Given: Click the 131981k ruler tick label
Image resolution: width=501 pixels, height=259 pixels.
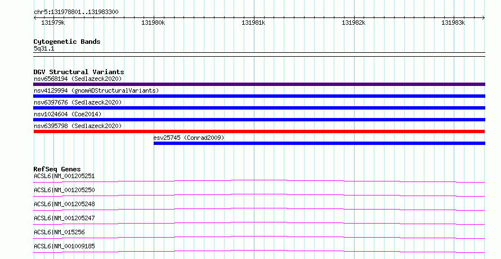Looking at the screenshot, I should coord(253,22).
